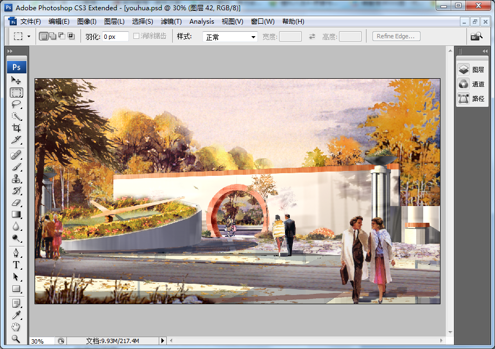Minimize the youhua.psd document window
495x349 pixels.
(464, 22)
